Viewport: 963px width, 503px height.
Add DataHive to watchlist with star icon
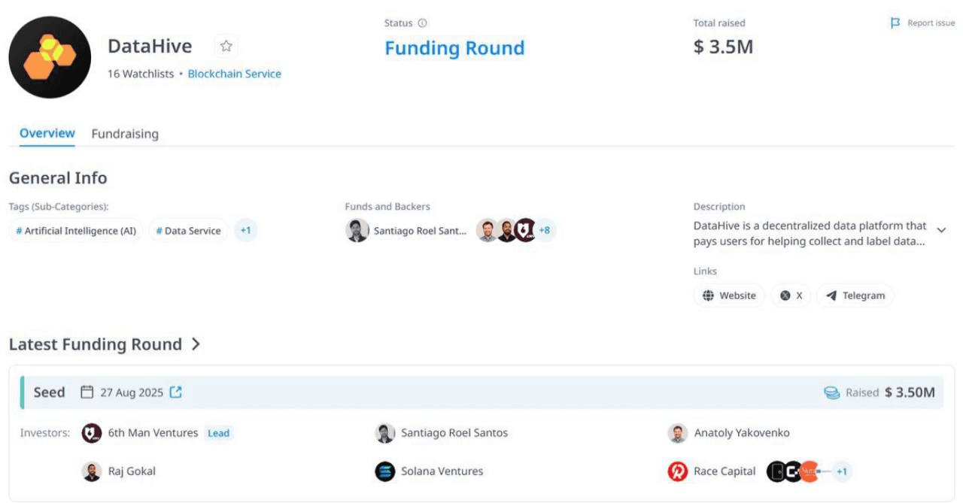pos(226,47)
